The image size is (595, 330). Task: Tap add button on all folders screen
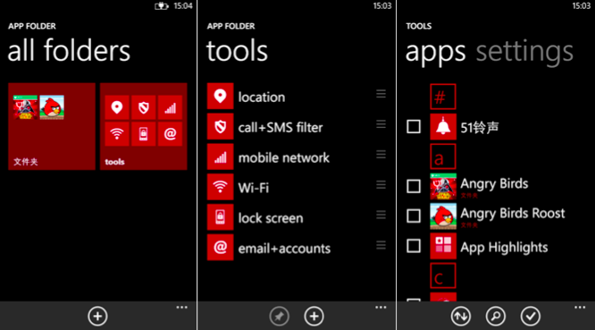point(97,316)
